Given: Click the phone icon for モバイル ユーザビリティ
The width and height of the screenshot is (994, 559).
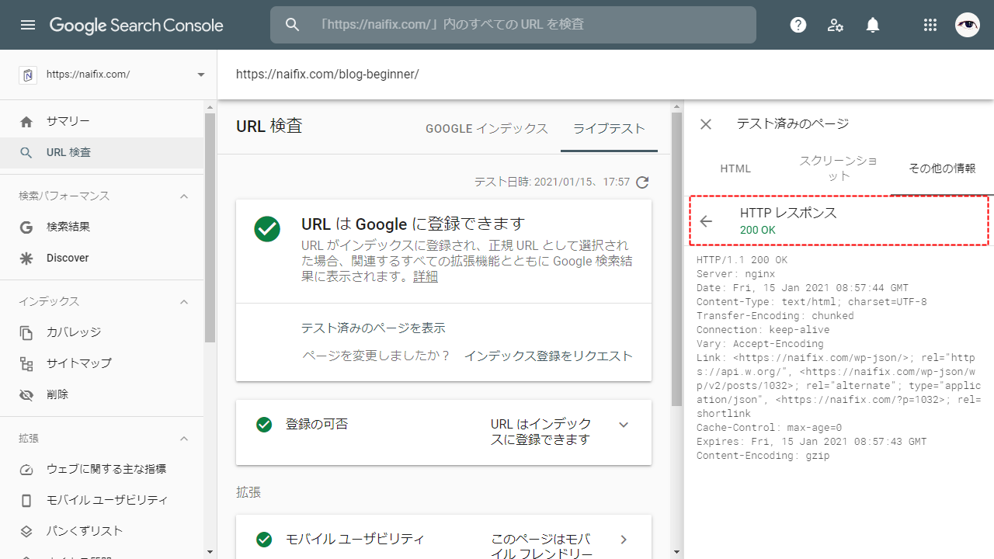Looking at the screenshot, I should click(x=26, y=501).
